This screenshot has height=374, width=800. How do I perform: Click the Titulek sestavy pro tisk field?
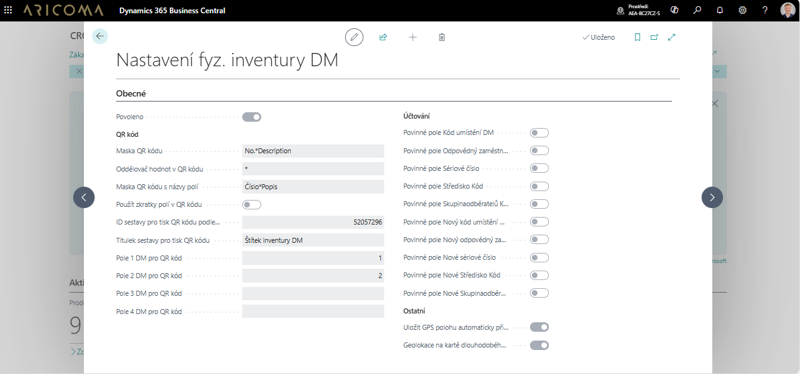pos(313,240)
